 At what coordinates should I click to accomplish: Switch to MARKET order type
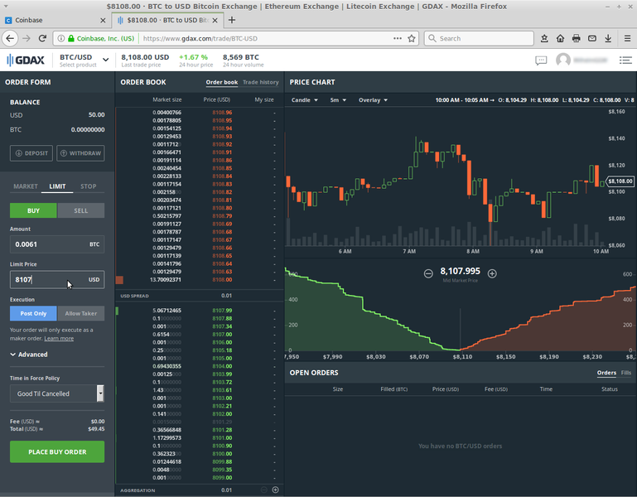click(x=26, y=186)
